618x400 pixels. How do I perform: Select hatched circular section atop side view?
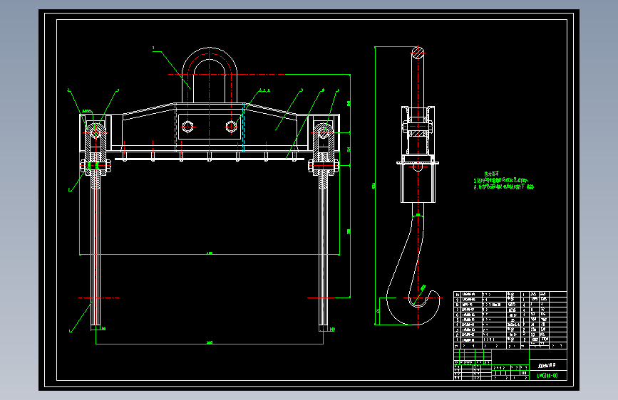coord(418,53)
